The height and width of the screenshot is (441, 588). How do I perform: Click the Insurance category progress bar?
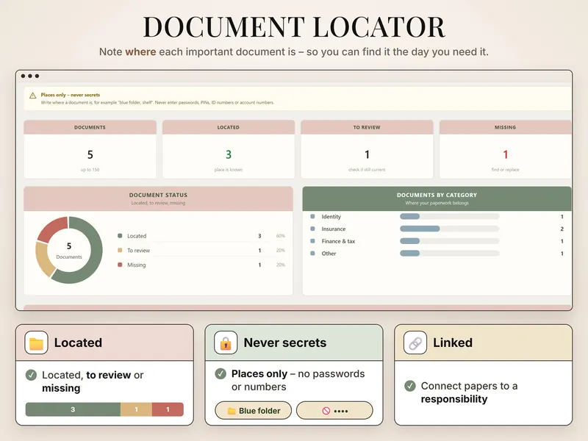click(x=450, y=229)
